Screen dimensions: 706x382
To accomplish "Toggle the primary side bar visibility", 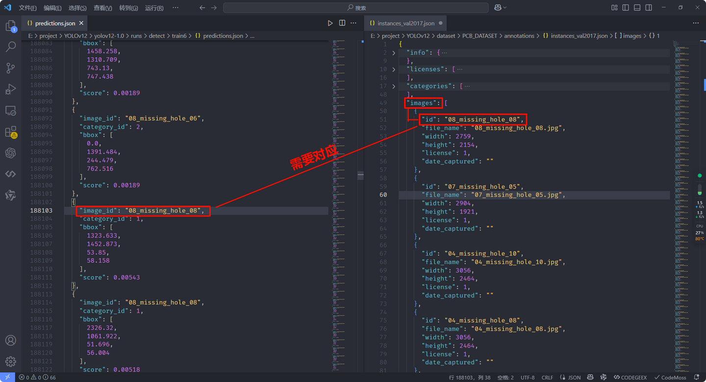I will (626, 8).
